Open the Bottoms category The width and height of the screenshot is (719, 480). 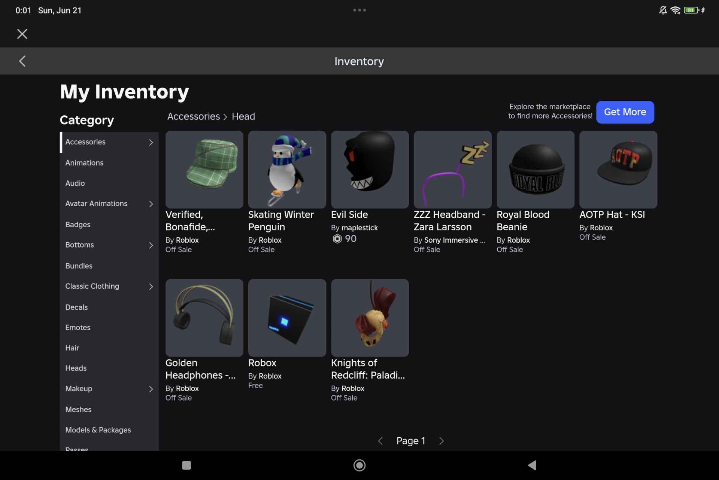pos(109,245)
